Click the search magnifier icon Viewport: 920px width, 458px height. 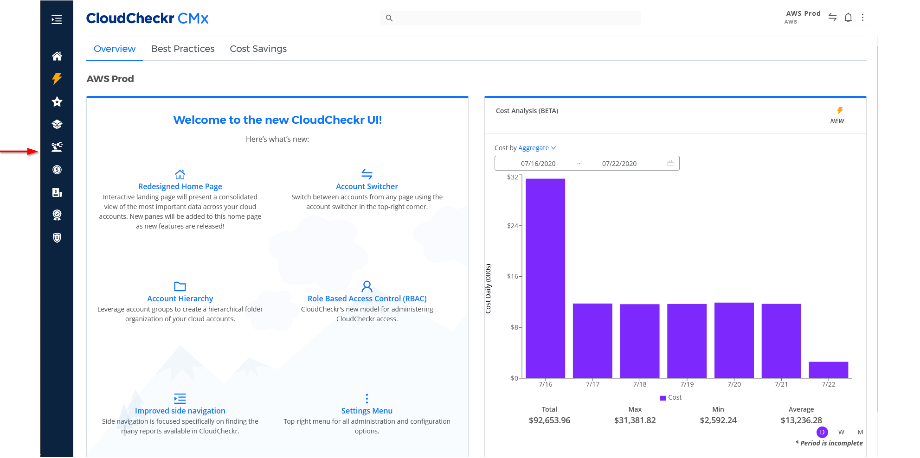[x=389, y=18]
